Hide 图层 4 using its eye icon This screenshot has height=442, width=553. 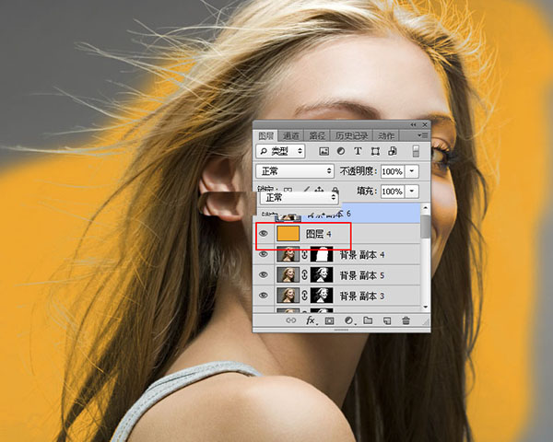click(x=264, y=235)
